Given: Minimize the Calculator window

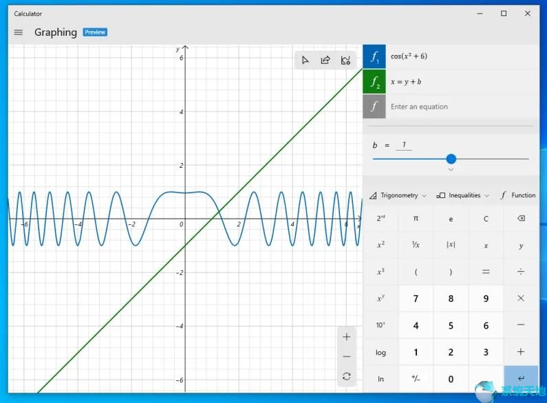Looking at the screenshot, I should click(480, 14).
